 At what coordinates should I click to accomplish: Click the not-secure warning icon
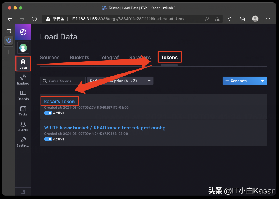click(48, 19)
